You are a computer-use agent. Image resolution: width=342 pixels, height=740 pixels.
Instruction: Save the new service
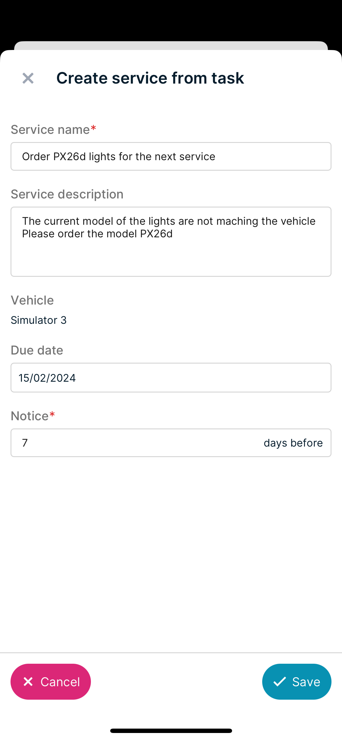(x=297, y=682)
